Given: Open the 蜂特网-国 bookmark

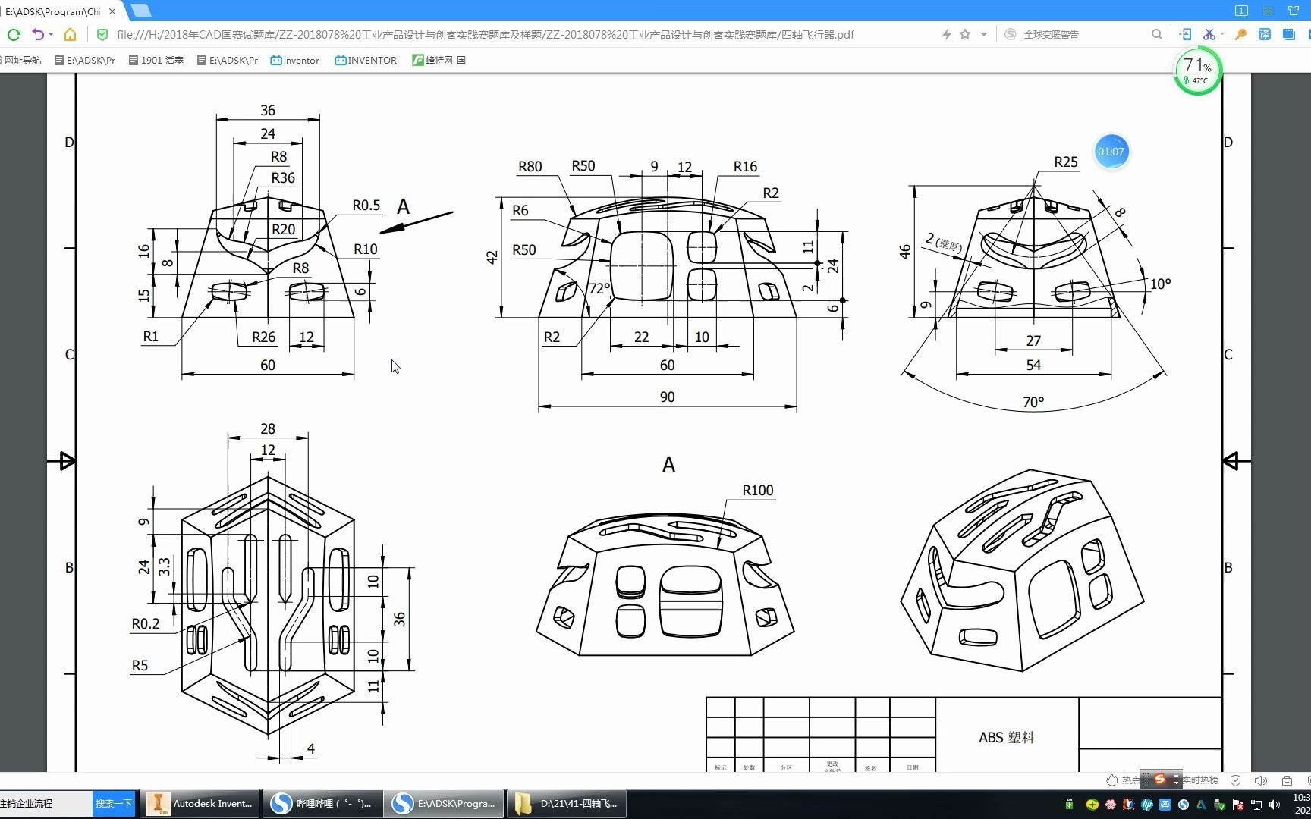Looking at the screenshot, I should tap(439, 60).
